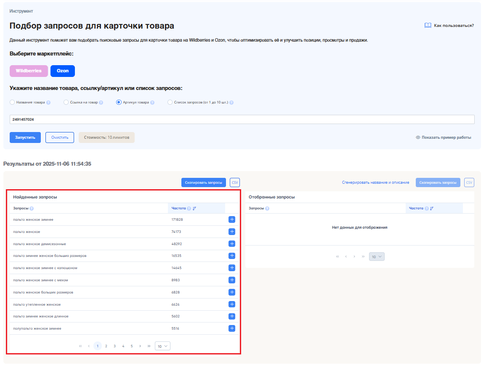This screenshot has height=370, width=489.
Task: Add "полупальто женское зимнее" via plus icon
Action: pos(232,328)
